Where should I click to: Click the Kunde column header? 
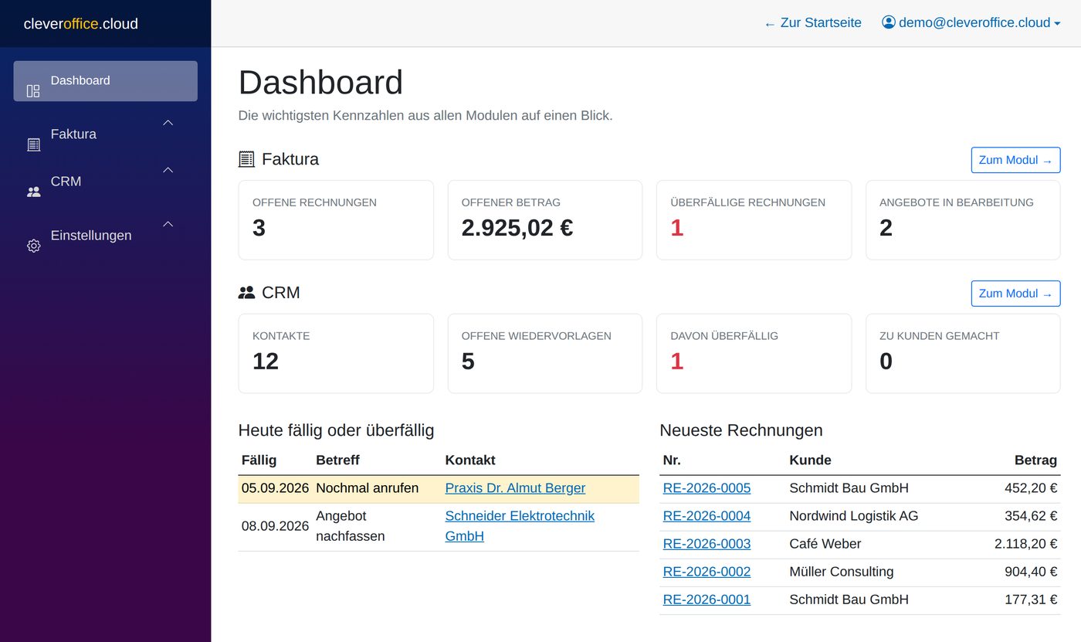pyautogui.click(x=810, y=460)
